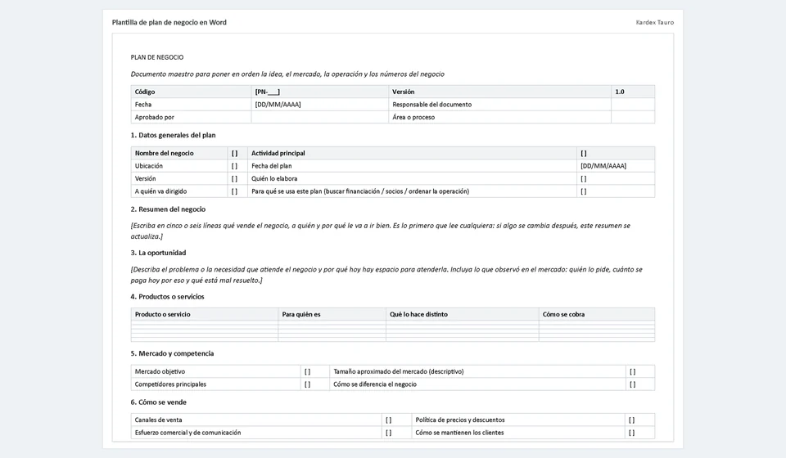Image resolution: width=786 pixels, height=458 pixels.
Task: Click the 'Fecha del plan' cell
Action: [x=412, y=166]
